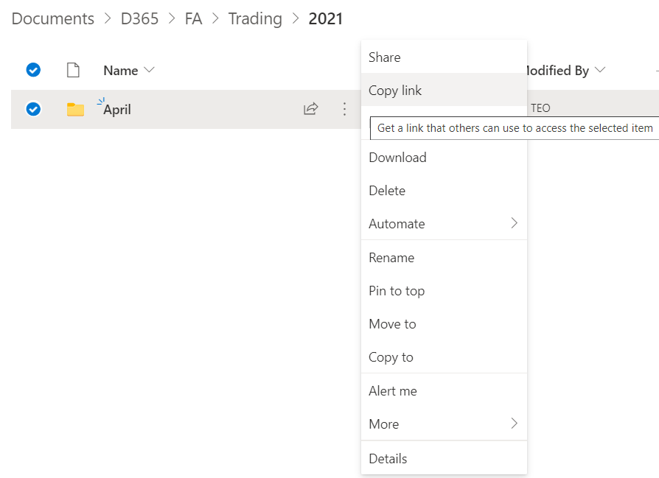The image size is (659, 478).
Task: Uncheck the April folder selection circle
Action: pos(33,109)
